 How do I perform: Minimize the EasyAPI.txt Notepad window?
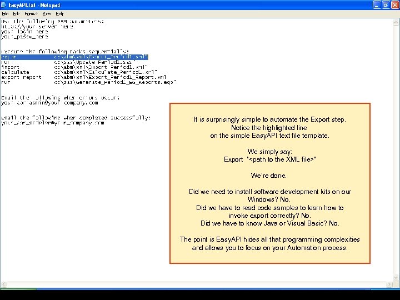click(377, 5)
